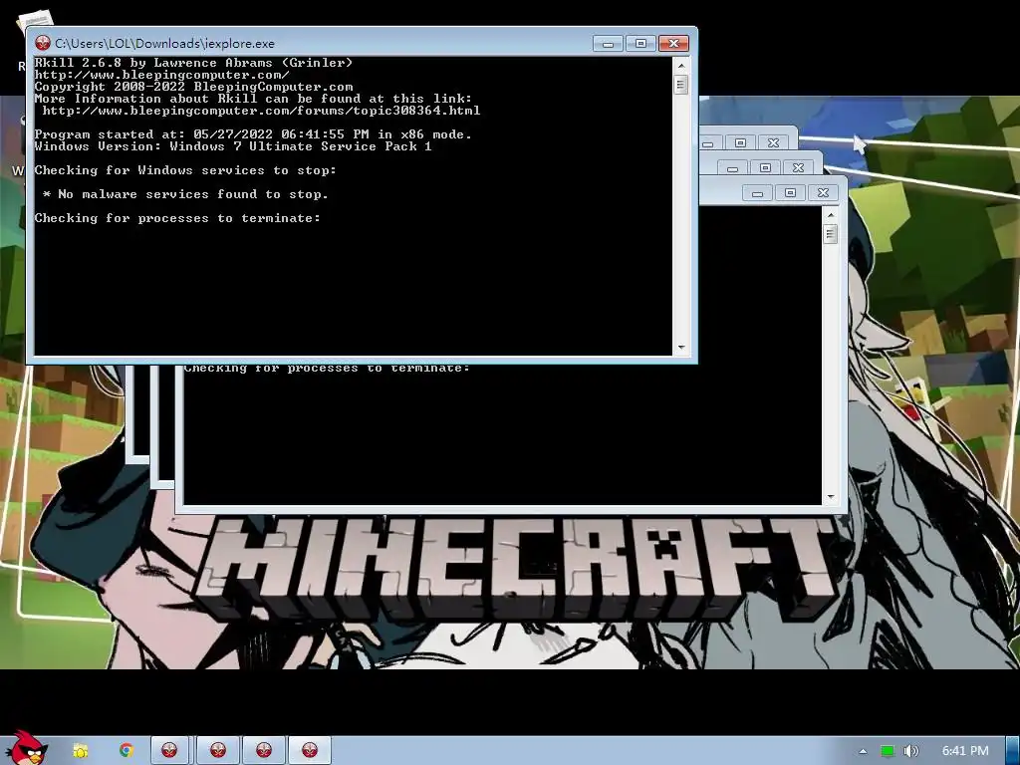This screenshot has width=1020, height=765.
Task: Maximize the rearmost background console window
Action: 740,143
